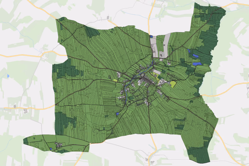249x166 pixels.
Task: Select the small blue parcel in the southwest exclave
Action: (x=51, y=149)
